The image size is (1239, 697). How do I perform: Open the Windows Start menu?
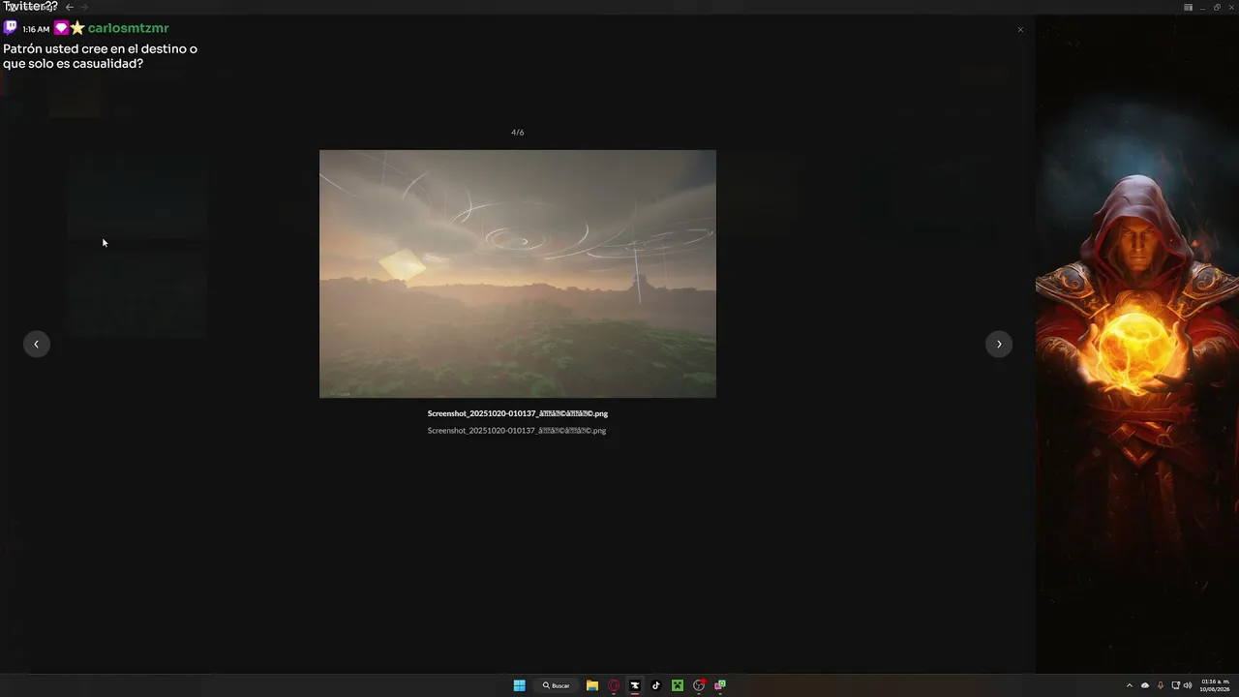520,685
